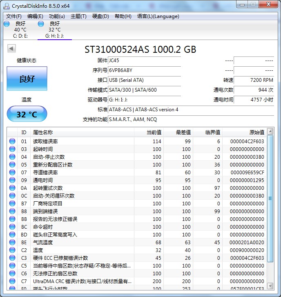Click the raw value 000000001295
The width and height of the screenshot is (281, 297).
[x=247, y=180]
